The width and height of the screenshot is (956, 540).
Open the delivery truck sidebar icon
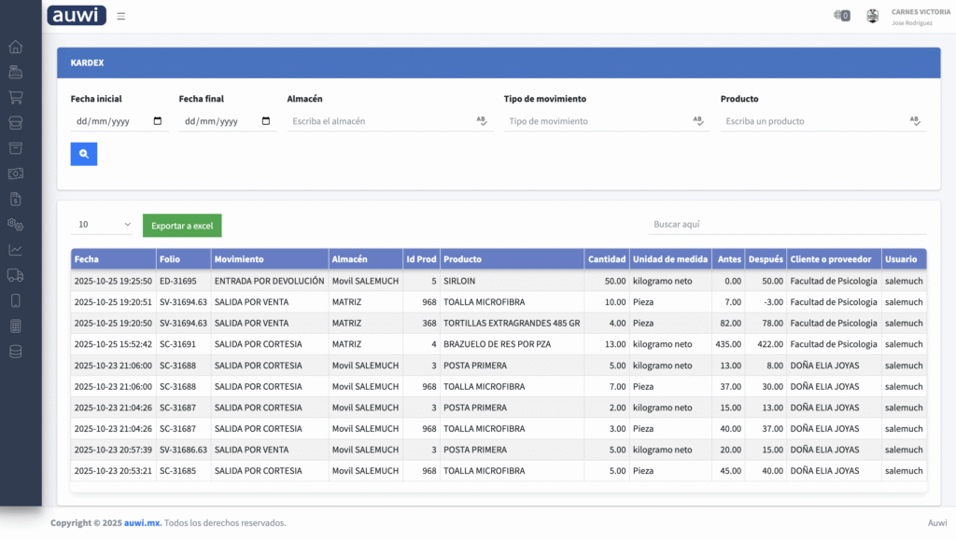(15, 275)
